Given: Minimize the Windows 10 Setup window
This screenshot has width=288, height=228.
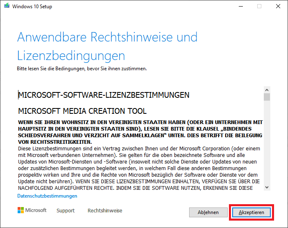Looking at the screenshot, I should pyautogui.click(x=241, y=6).
